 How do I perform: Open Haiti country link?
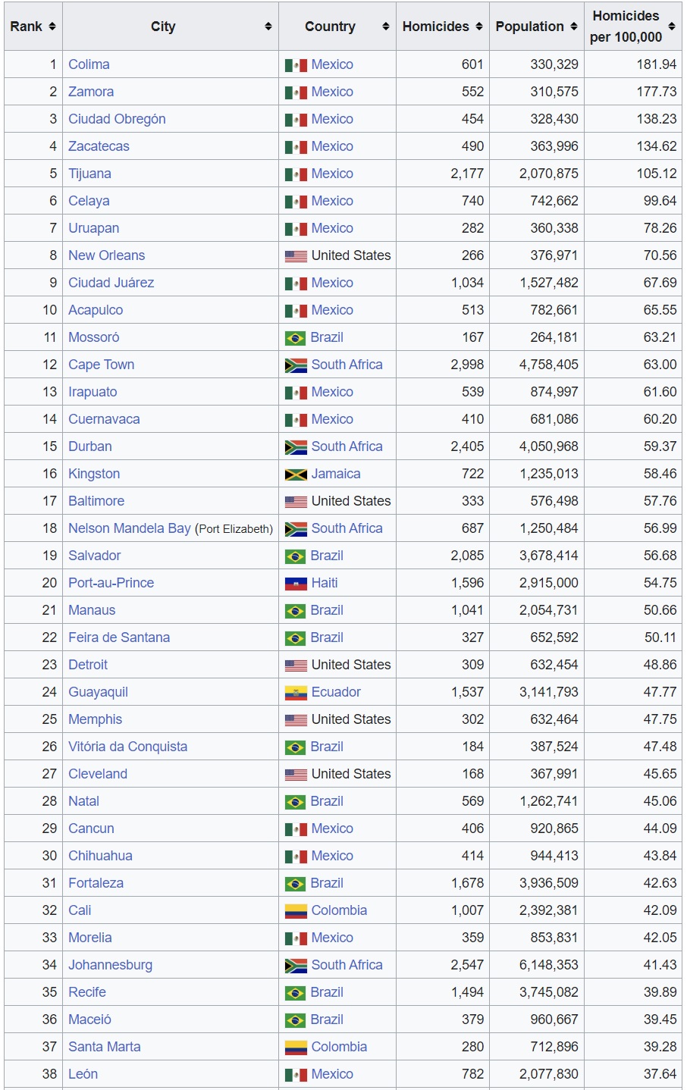pyautogui.click(x=325, y=583)
